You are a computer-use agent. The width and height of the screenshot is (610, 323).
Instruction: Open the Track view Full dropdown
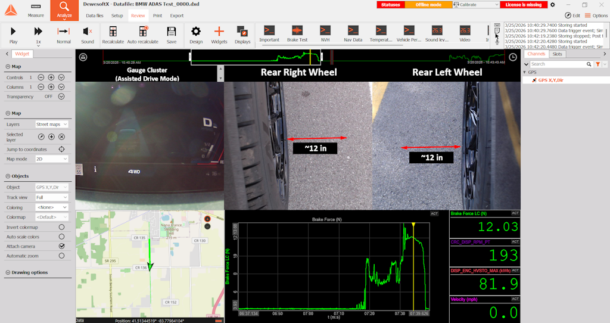pyautogui.click(x=52, y=197)
